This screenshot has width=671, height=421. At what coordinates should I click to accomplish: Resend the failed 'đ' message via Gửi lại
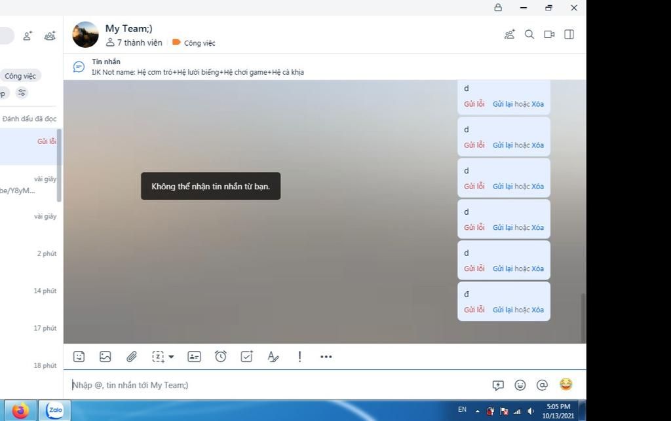pos(503,310)
